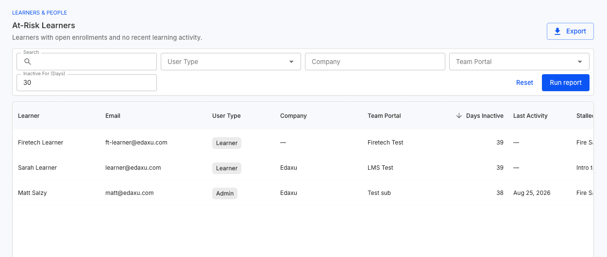Click the Team Portal column header

click(x=384, y=116)
